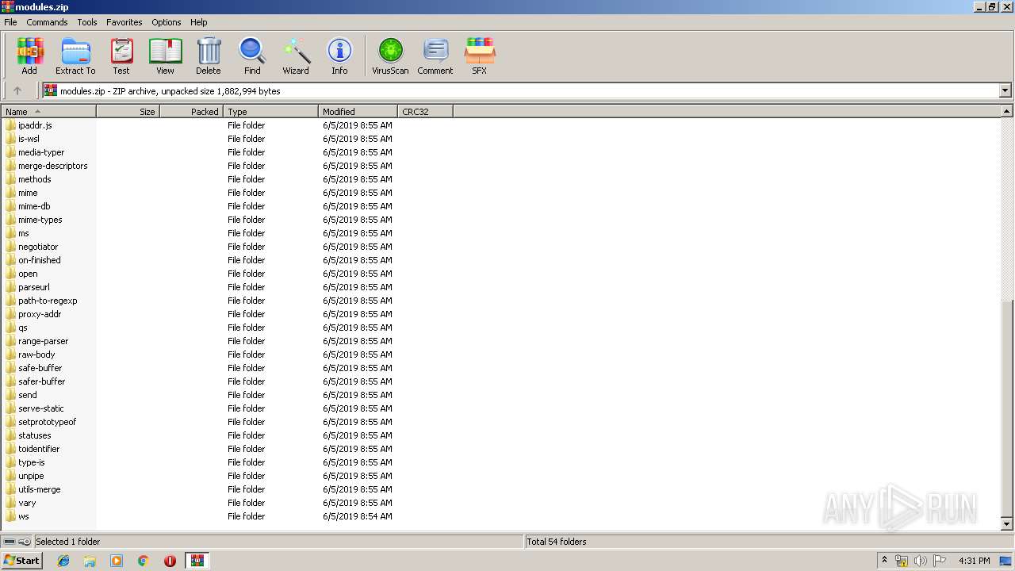
Task: Select the merge-descriptors folder
Action: point(53,166)
